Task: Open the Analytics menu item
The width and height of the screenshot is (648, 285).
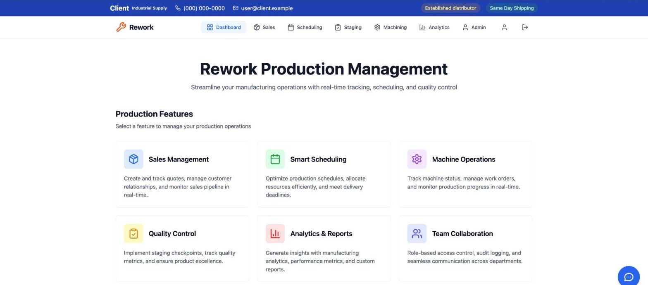Action: (434, 27)
